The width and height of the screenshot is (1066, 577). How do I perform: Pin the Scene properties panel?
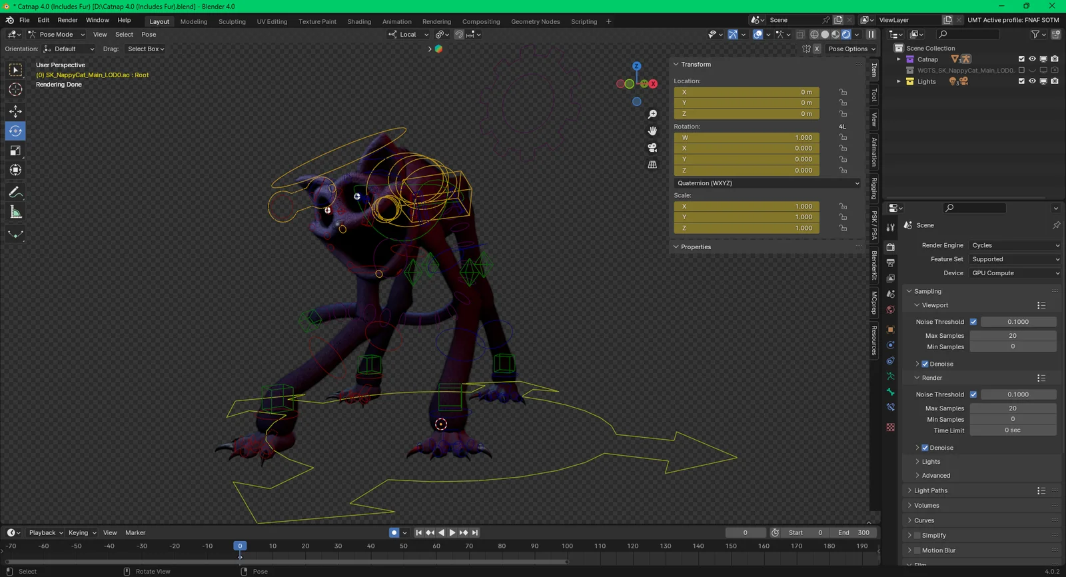coord(1056,225)
